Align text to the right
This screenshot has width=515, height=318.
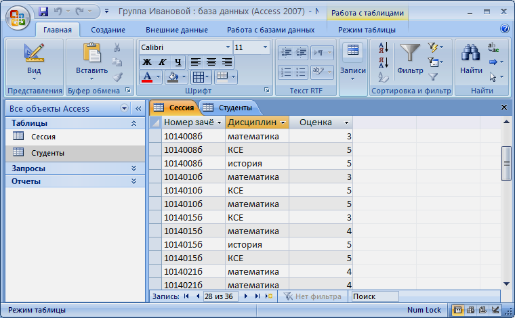[x=226, y=62]
